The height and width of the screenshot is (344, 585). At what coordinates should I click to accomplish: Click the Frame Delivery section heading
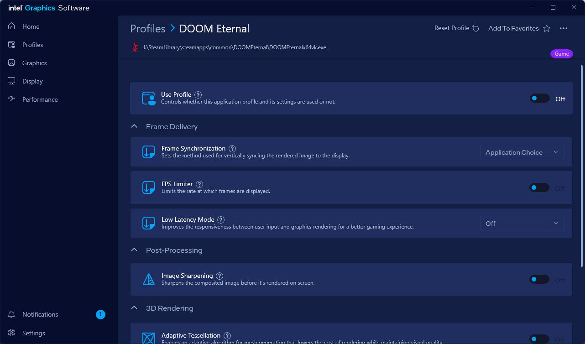[x=172, y=126]
